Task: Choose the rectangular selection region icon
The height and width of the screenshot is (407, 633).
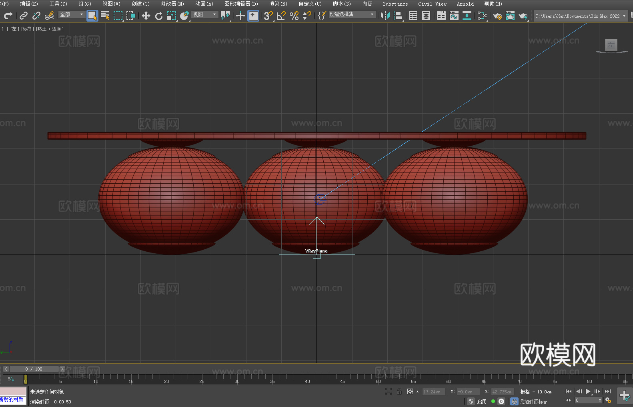Action: pos(118,16)
